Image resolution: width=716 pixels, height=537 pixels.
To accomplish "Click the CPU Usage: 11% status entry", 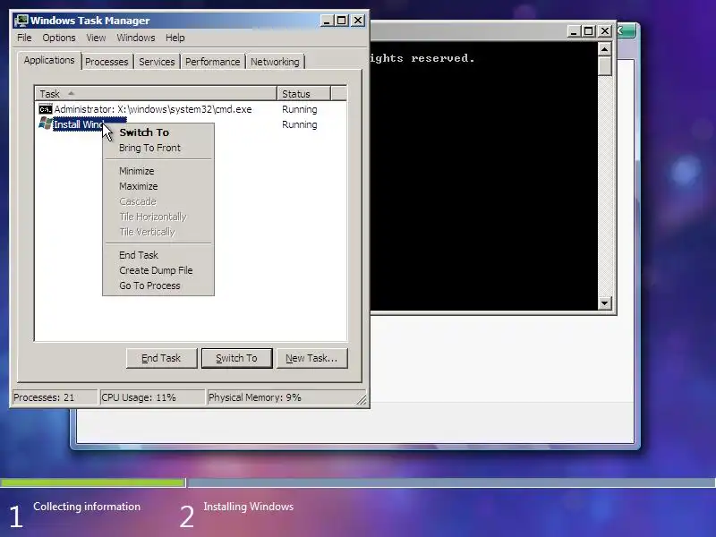I will point(151,397).
